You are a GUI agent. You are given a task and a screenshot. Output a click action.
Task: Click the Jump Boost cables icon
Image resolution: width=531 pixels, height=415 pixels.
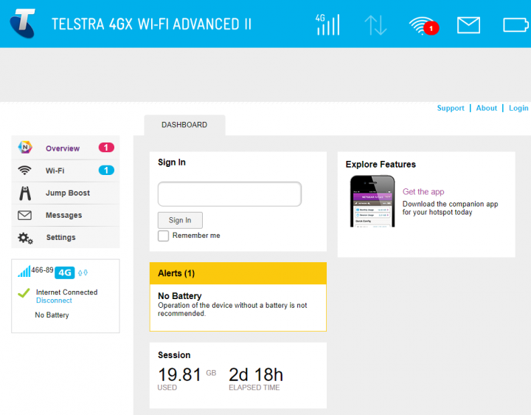tap(25, 193)
